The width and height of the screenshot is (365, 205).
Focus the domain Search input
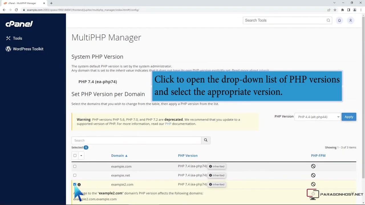pyautogui.click(x=136, y=140)
